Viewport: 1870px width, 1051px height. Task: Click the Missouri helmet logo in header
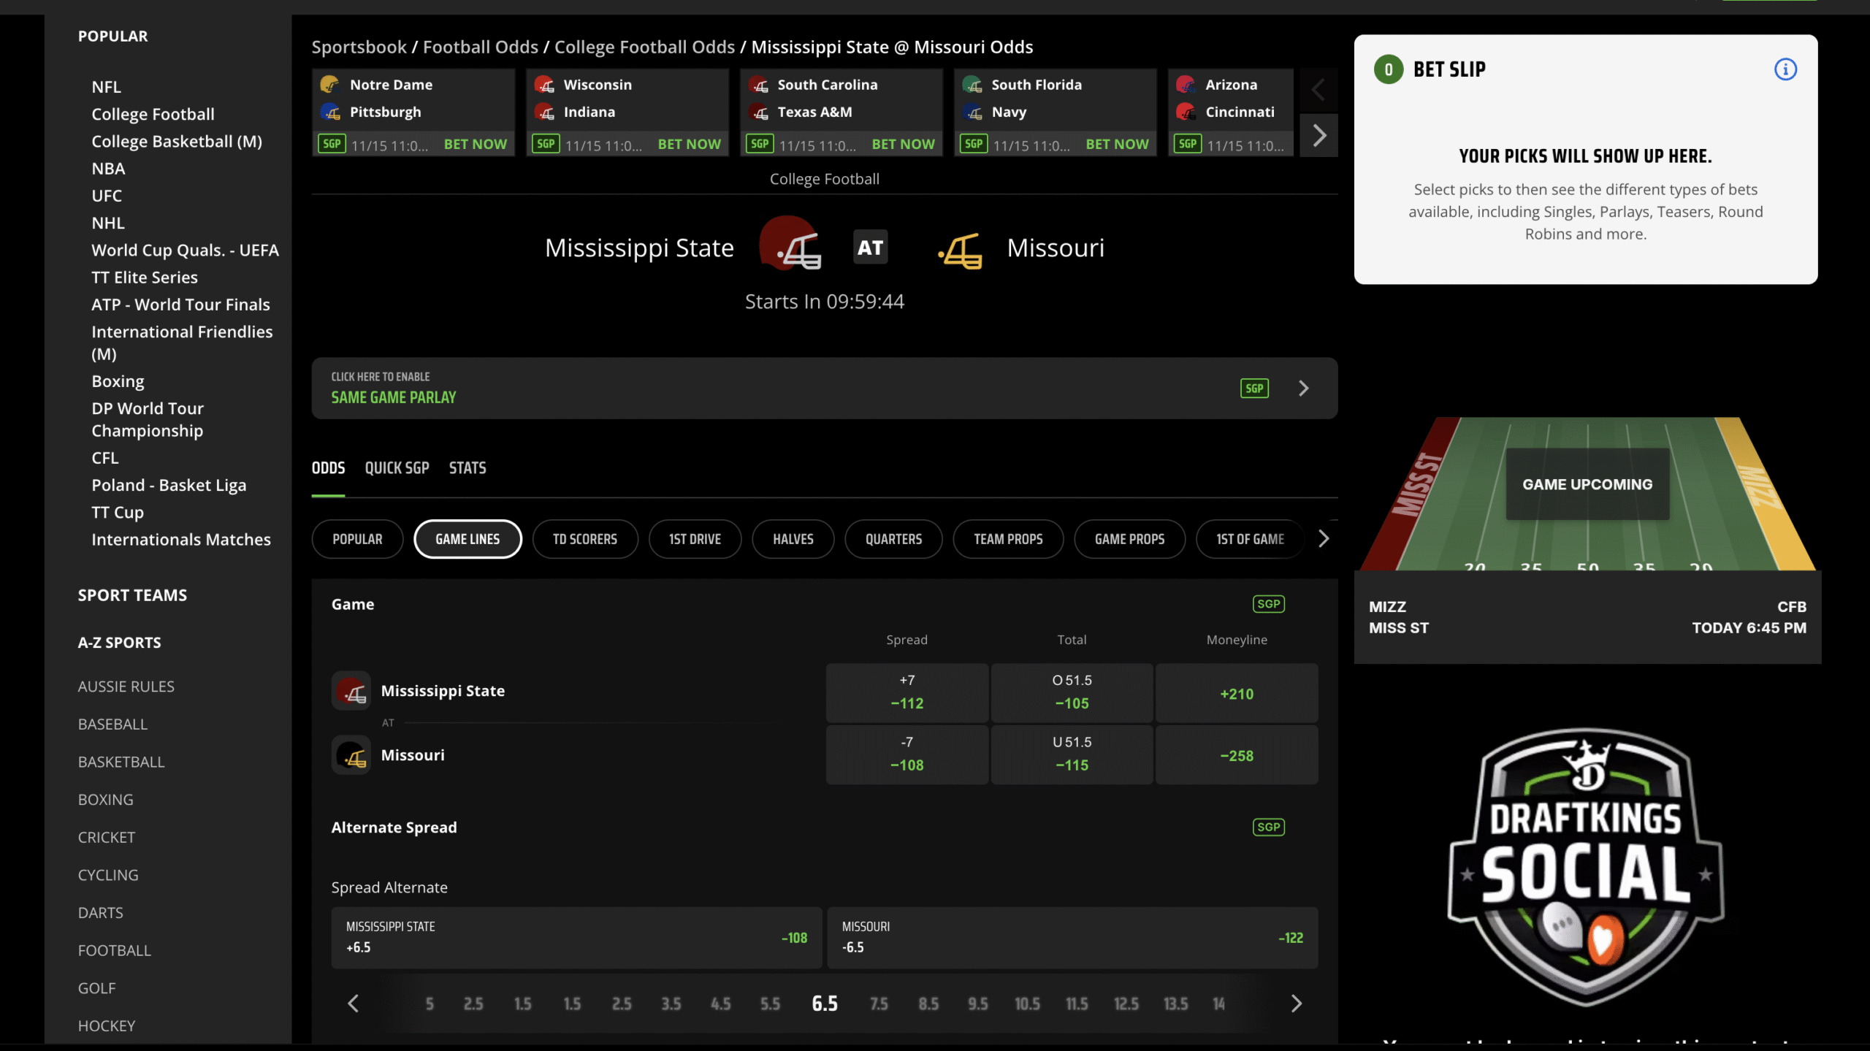[x=961, y=251]
